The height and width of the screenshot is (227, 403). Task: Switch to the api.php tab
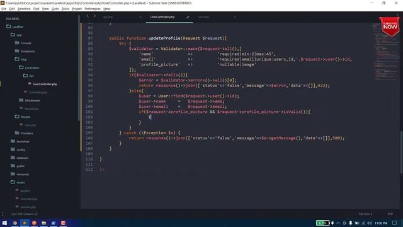tap(108, 17)
